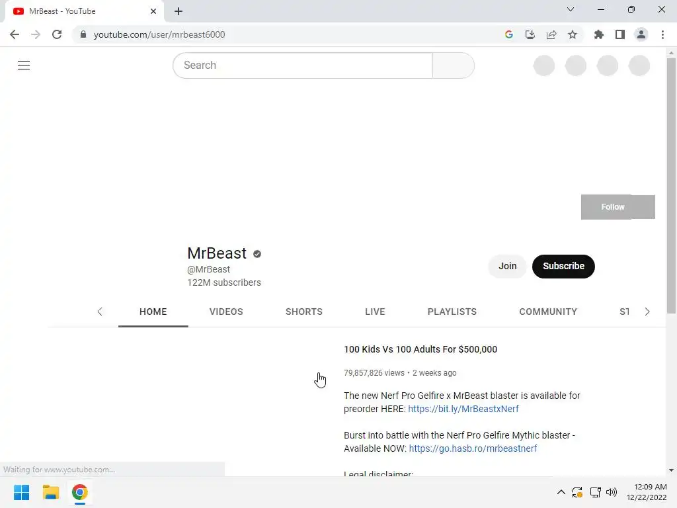The height and width of the screenshot is (508, 677).
Task: Open the bit.ly/MrBeastxNerf link
Action: (x=463, y=409)
